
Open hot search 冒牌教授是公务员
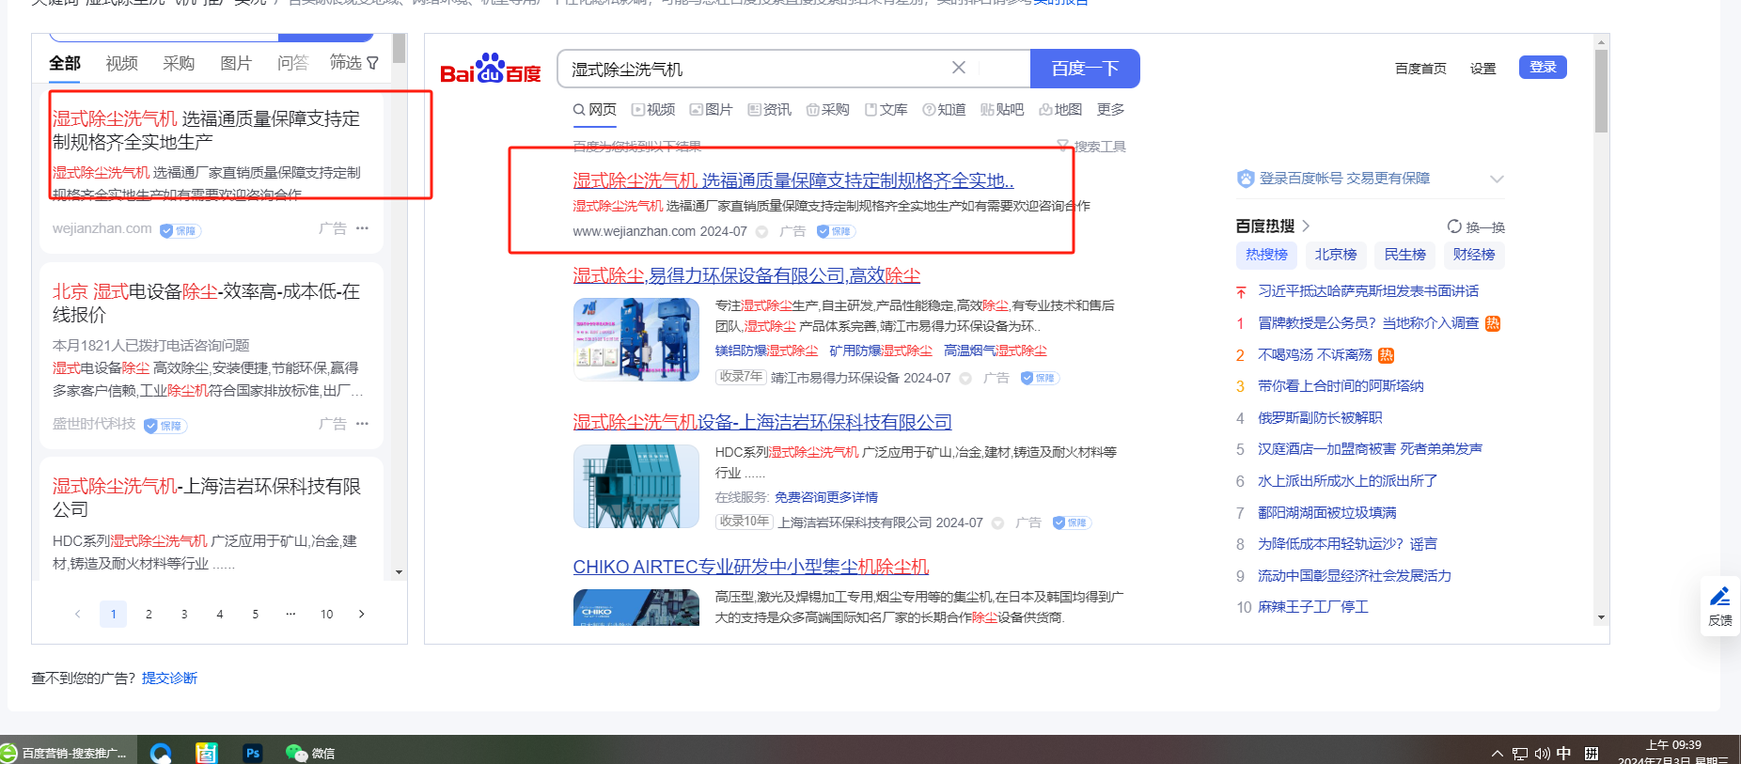click(1368, 323)
